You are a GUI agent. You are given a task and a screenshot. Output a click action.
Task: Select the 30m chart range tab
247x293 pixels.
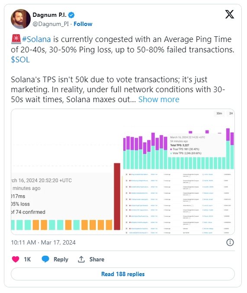[x=219, y=113]
